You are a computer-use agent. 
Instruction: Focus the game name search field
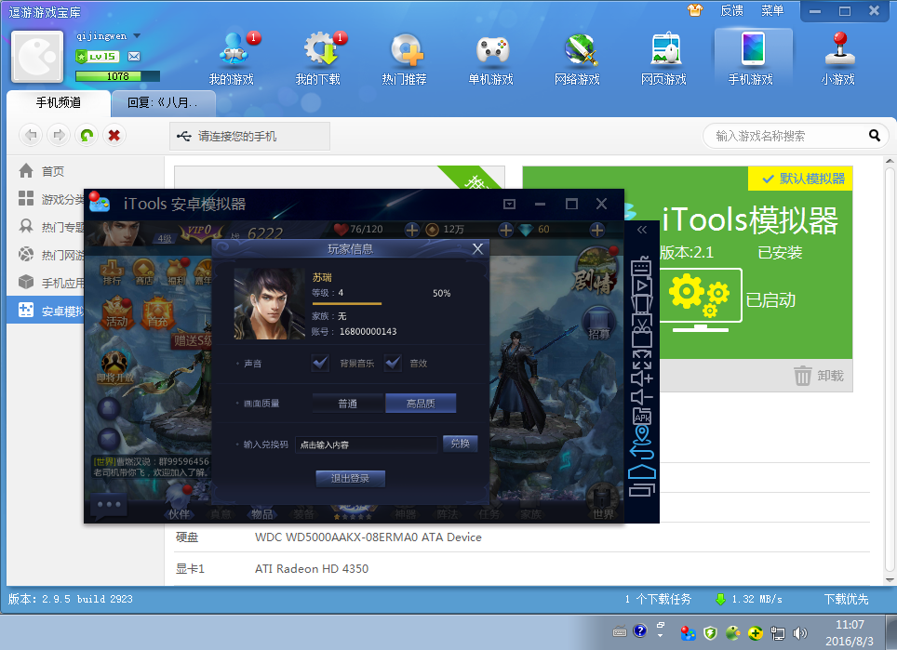pos(786,136)
